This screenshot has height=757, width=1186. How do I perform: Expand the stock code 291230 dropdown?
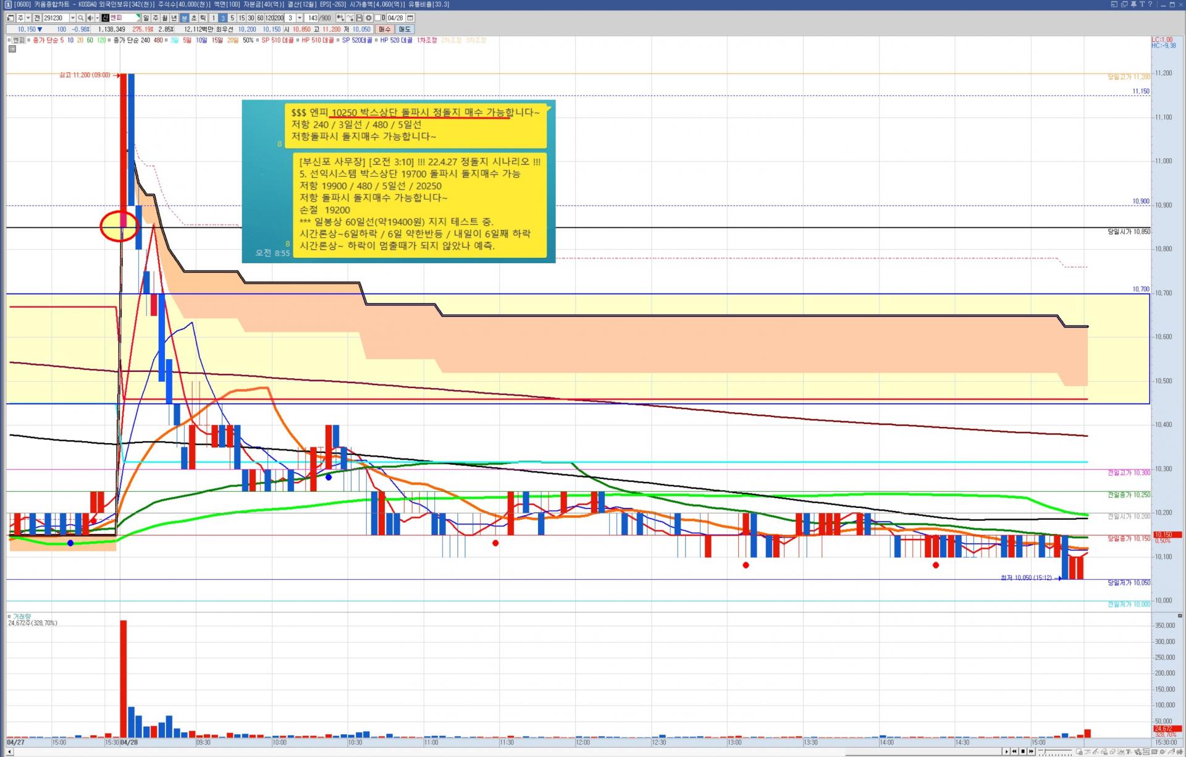(x=72, y=18)
